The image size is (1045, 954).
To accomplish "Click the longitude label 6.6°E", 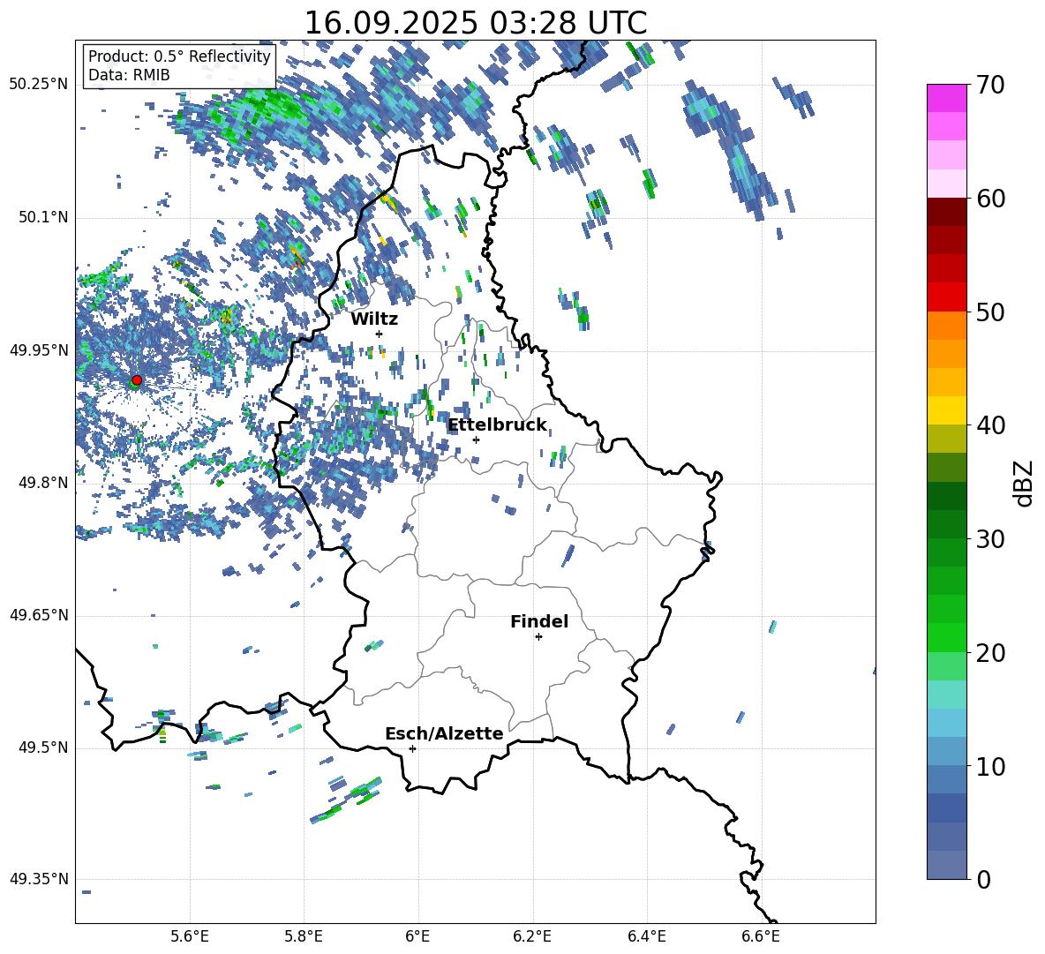I will [761, 936].
